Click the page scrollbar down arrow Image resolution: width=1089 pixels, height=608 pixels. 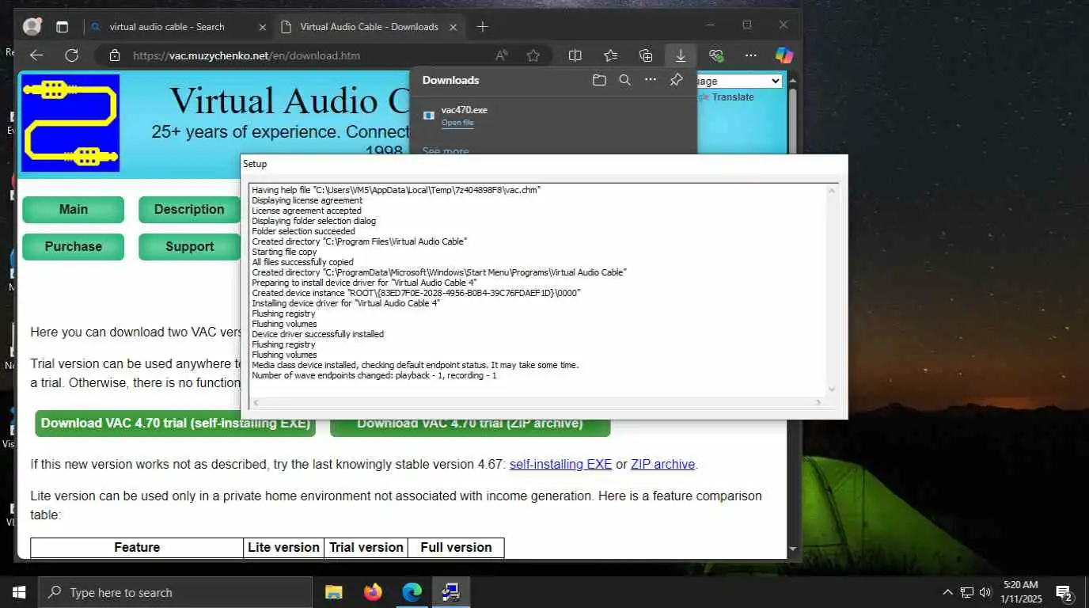[x=793, y=549]
